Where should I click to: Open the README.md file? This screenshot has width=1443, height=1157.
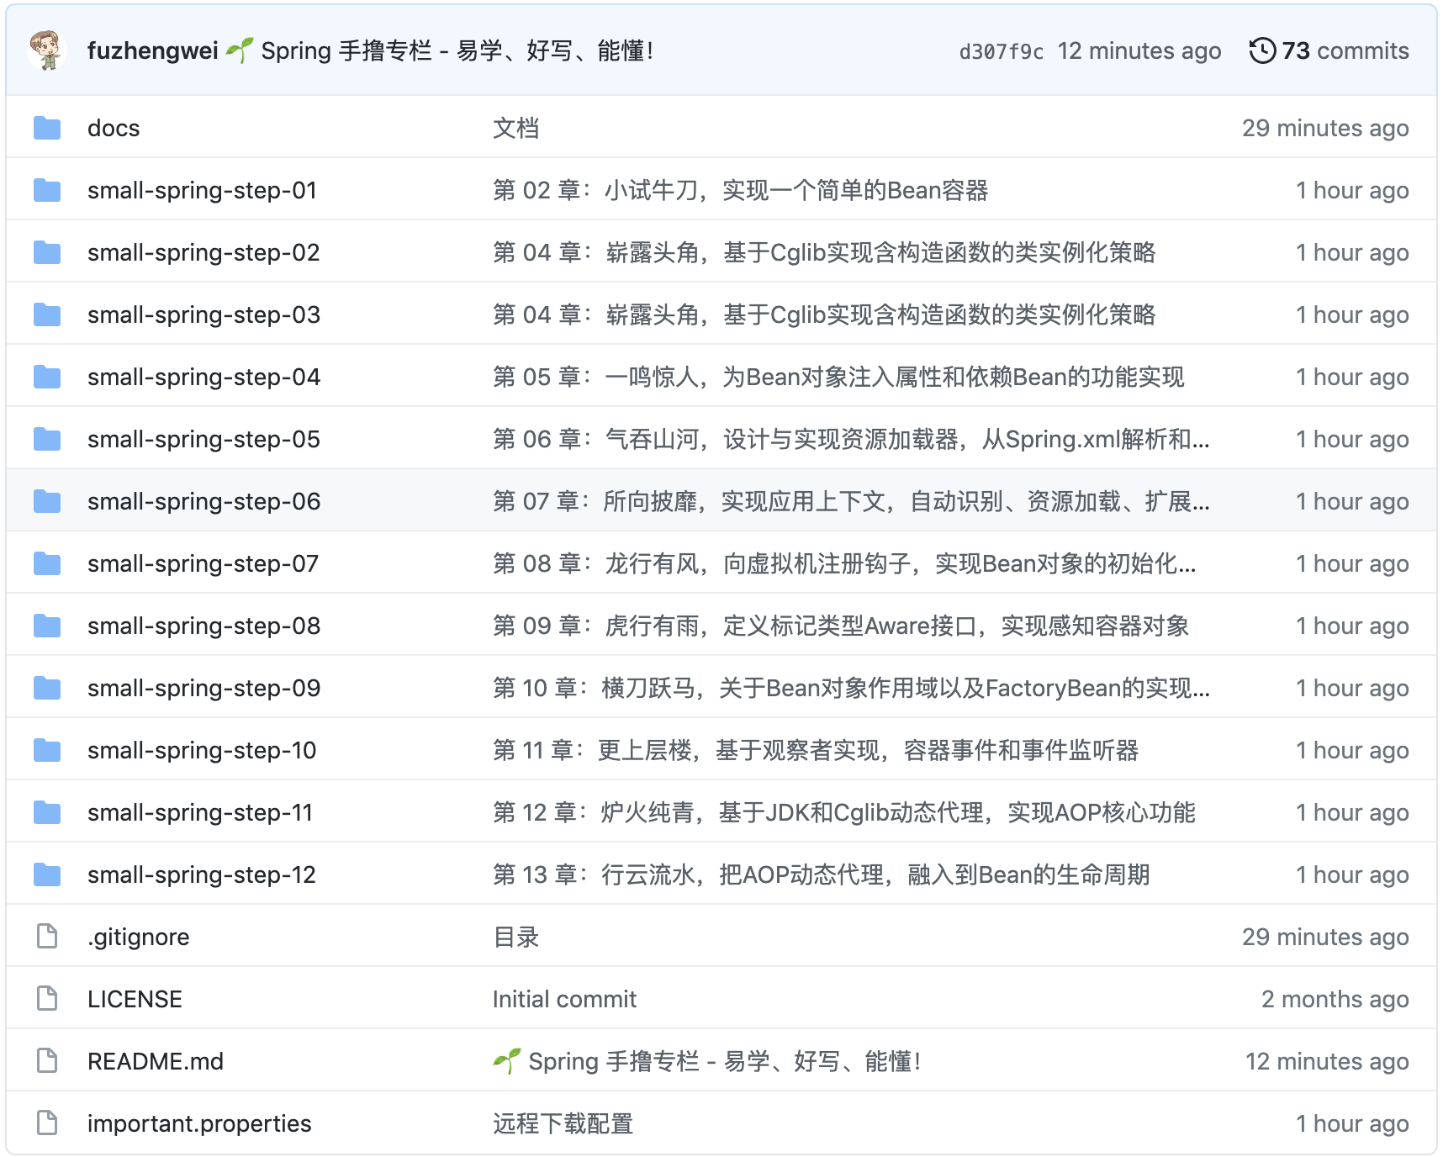coord(156,1061)
